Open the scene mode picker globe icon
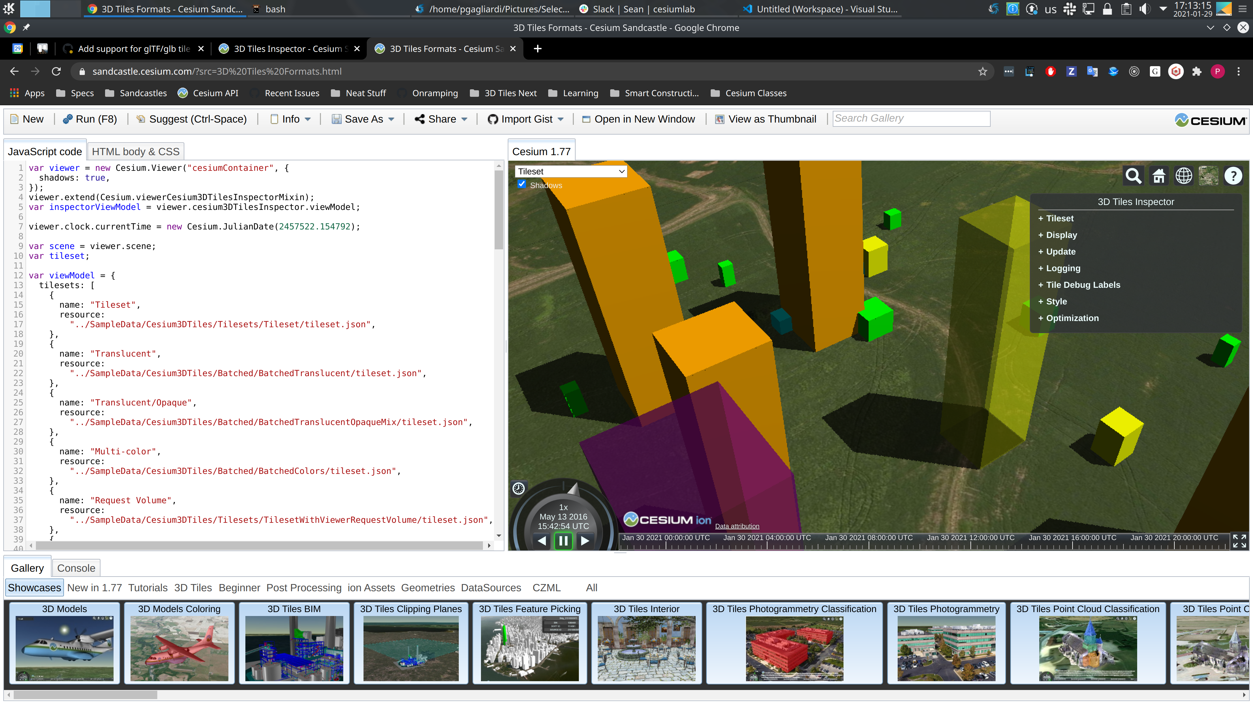Image resolution: width=1253 pixels, height=704 pixels. pyautogui.click(x=1183, y=176)
